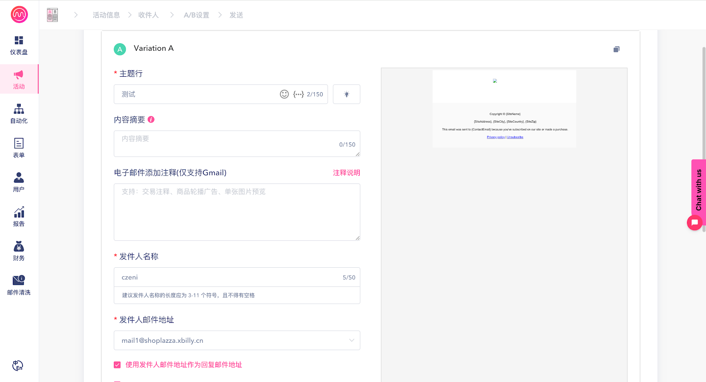Open the 注释说明 link
This screenshot has width=706, height=382.
(346, 173)
